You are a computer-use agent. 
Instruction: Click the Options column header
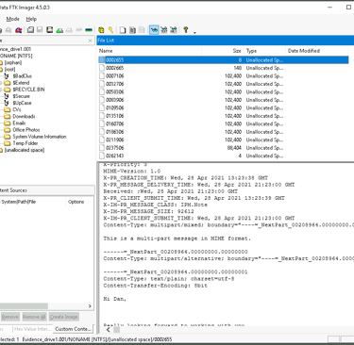[76, 202]
